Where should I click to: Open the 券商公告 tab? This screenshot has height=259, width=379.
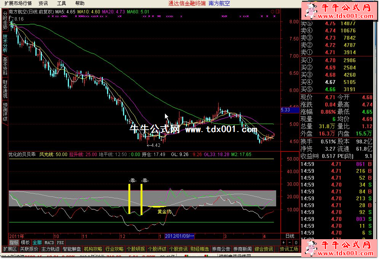pyautogui.click(x=221, y=249)
